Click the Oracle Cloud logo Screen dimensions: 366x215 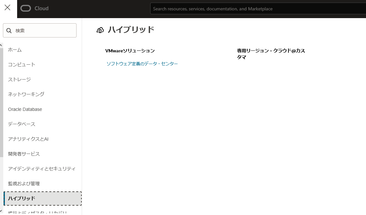pos(26,8)
